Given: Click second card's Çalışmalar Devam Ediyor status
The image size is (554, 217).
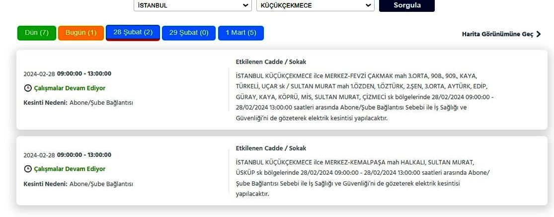Looking at the screenshot, I should [70, 169].
